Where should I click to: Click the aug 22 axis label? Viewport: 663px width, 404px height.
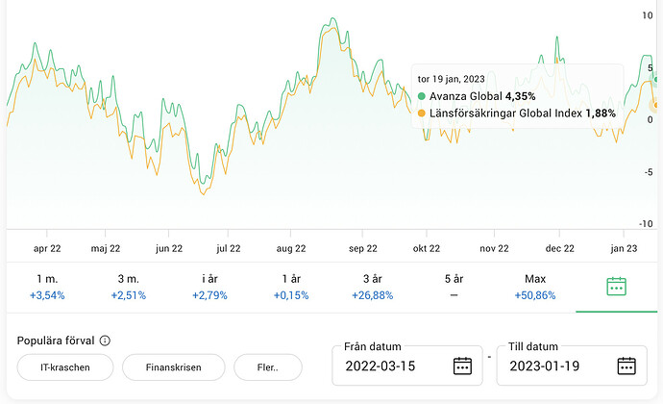point(291,248)
